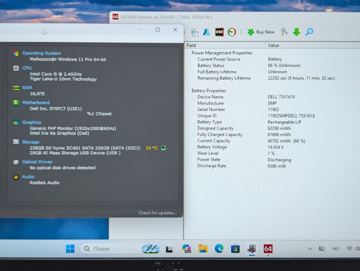This screenshot has height=271, width=360.
Task: Open the Wi-Fi network tray icon
Action: [x=349, y=249]
